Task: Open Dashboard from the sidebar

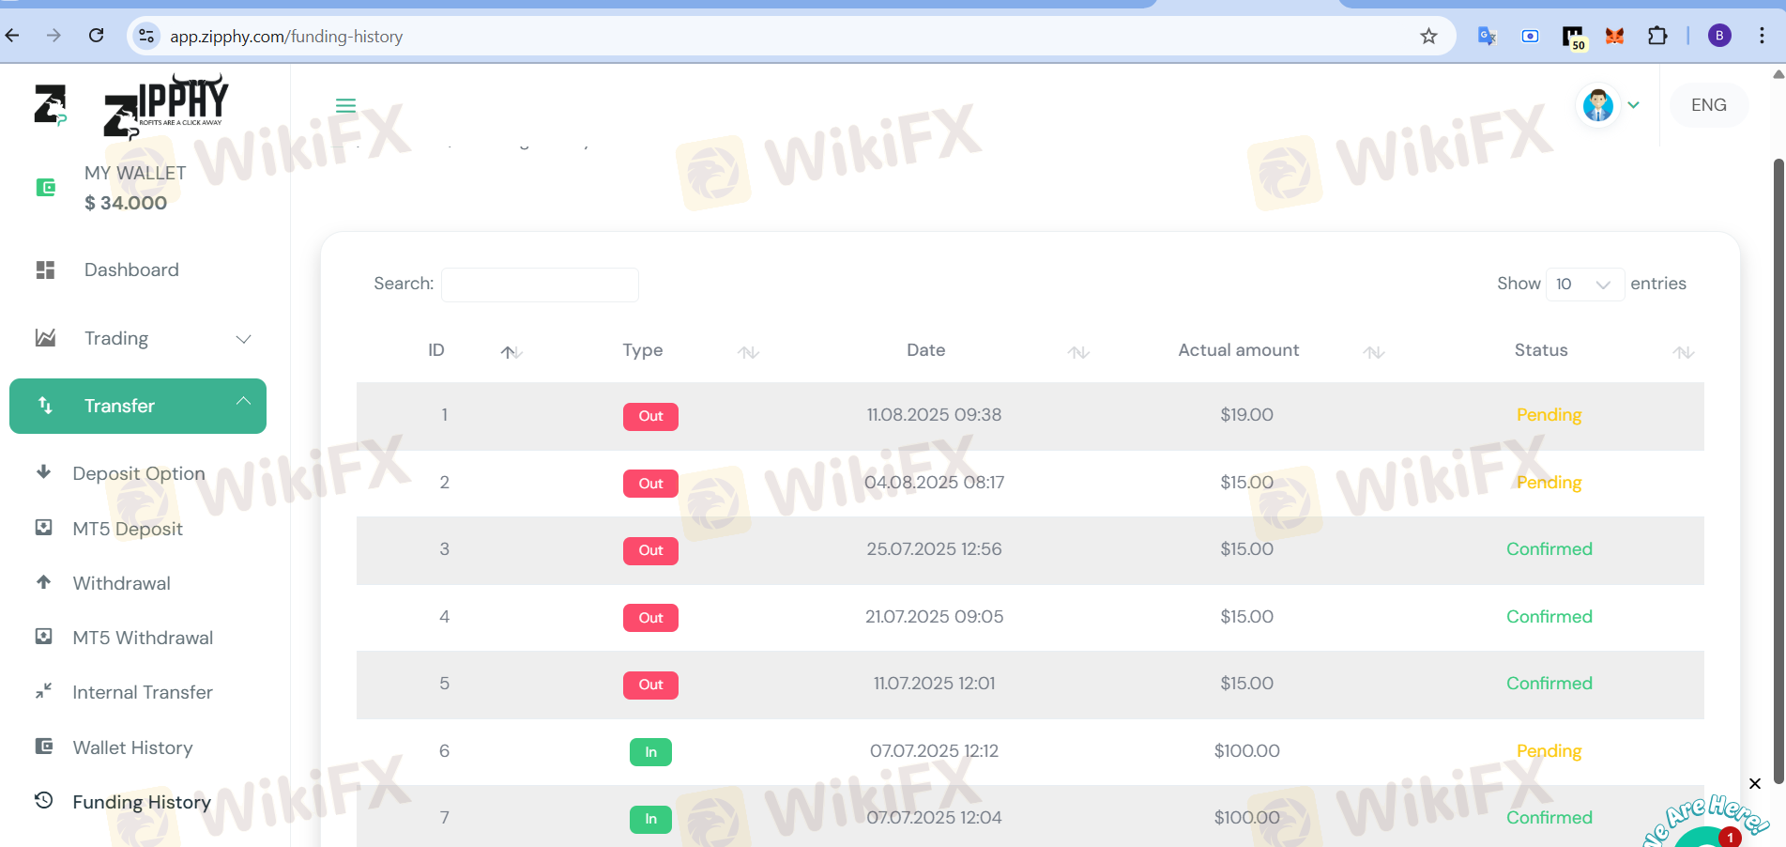Action: coord(131,270)
